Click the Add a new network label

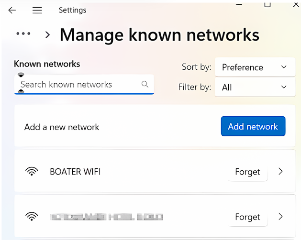coord(62,127)
